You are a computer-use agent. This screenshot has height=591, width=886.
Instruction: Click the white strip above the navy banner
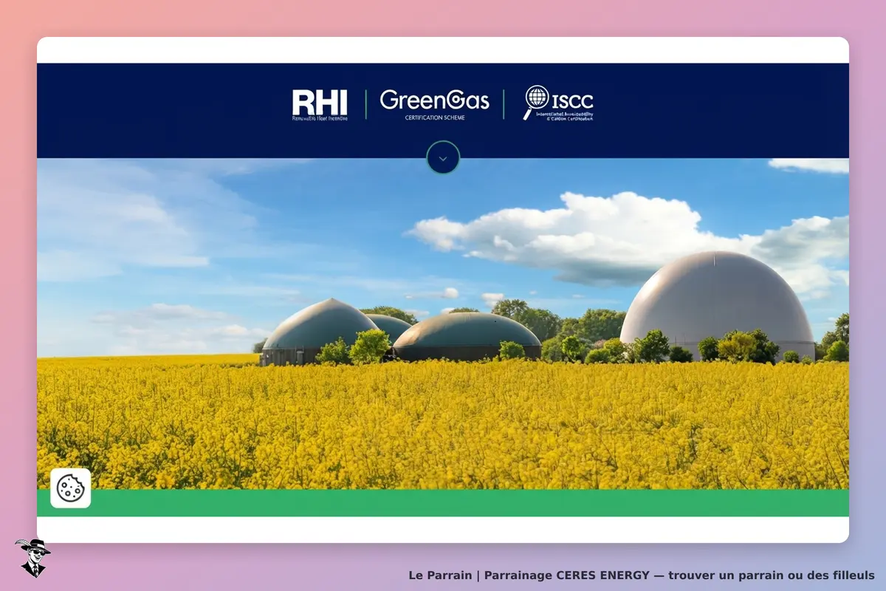coord(443,50)
